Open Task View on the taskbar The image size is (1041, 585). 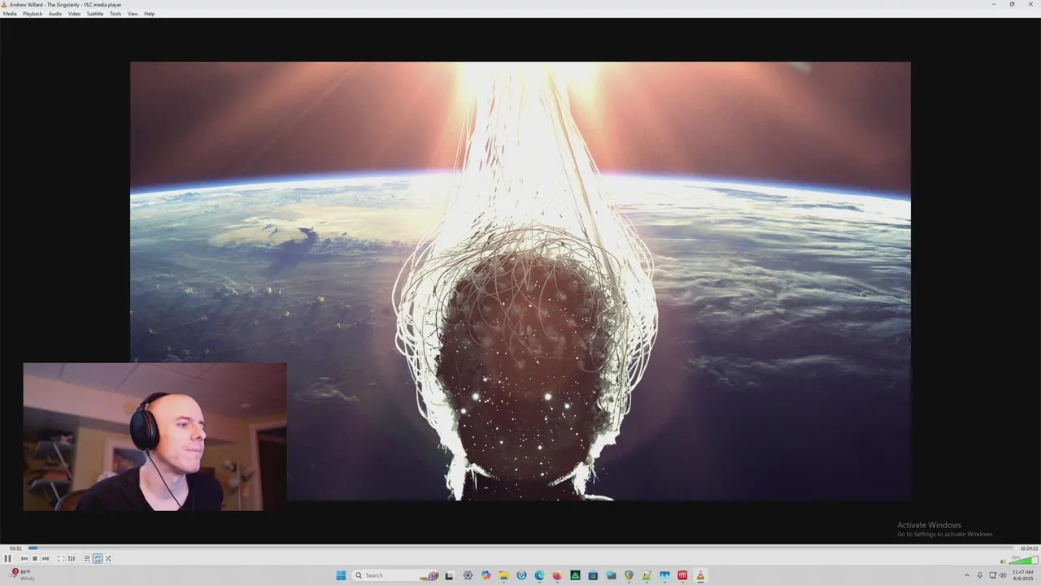coord(450,575)
